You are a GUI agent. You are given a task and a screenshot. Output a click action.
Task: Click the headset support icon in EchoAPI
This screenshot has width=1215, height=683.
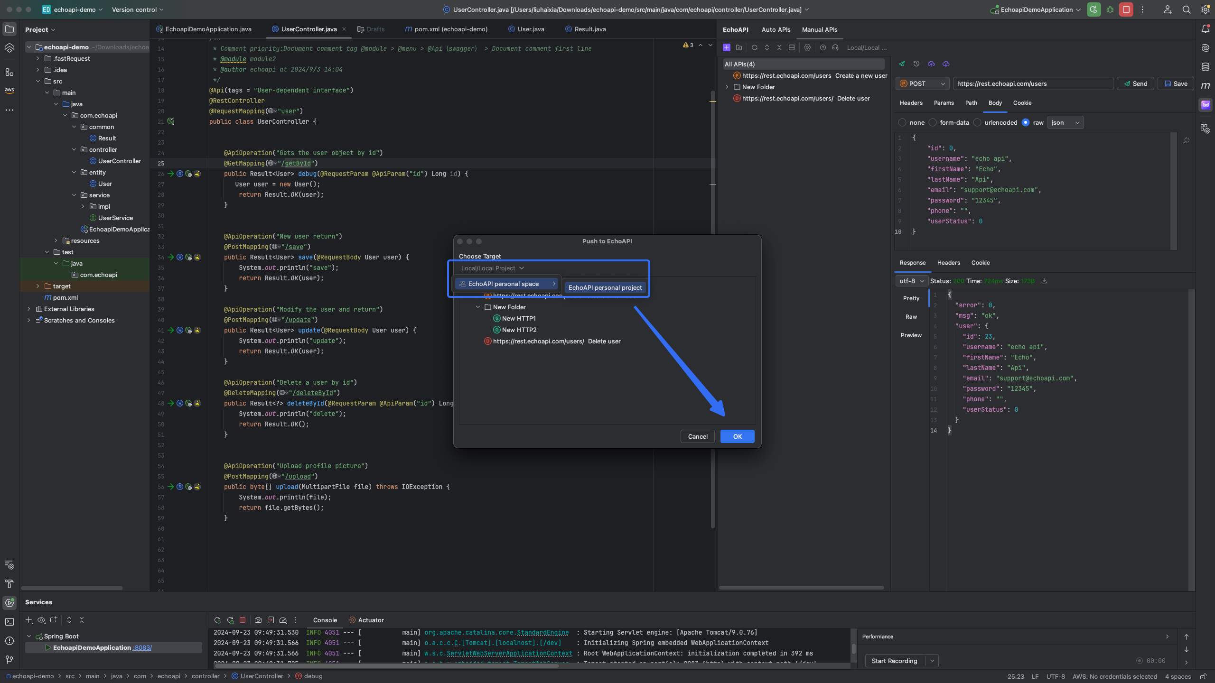coord(835,47)
